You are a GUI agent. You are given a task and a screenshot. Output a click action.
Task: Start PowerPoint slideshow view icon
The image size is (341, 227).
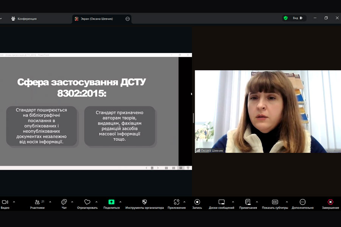[x=188, y=168]
